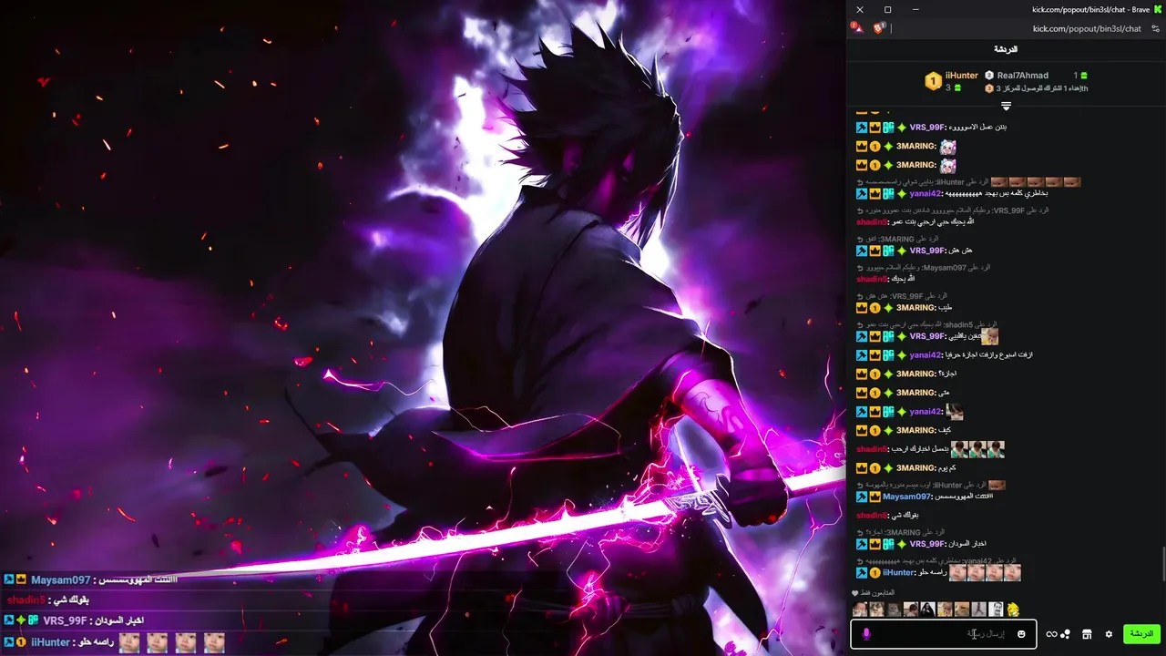1166x656 pixels.
Task: Click VRS_99F name in left overlay chat
Action: (65, 621)
